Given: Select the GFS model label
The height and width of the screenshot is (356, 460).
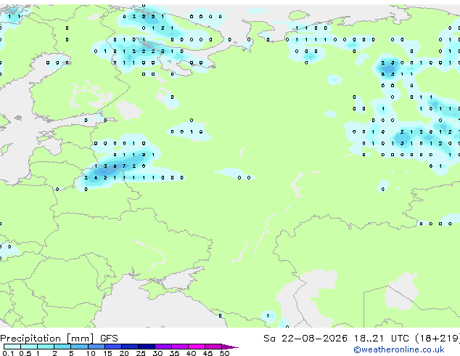Looking at the screenshot, I should click(x=109, y=339).
